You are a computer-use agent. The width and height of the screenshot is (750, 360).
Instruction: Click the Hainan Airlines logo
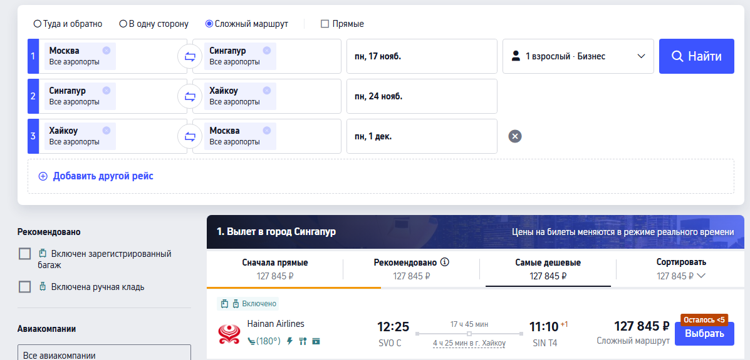tap(229, 333)
